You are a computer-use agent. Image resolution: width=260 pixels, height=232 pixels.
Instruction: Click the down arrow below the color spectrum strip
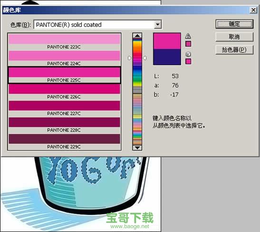(137, 148)
